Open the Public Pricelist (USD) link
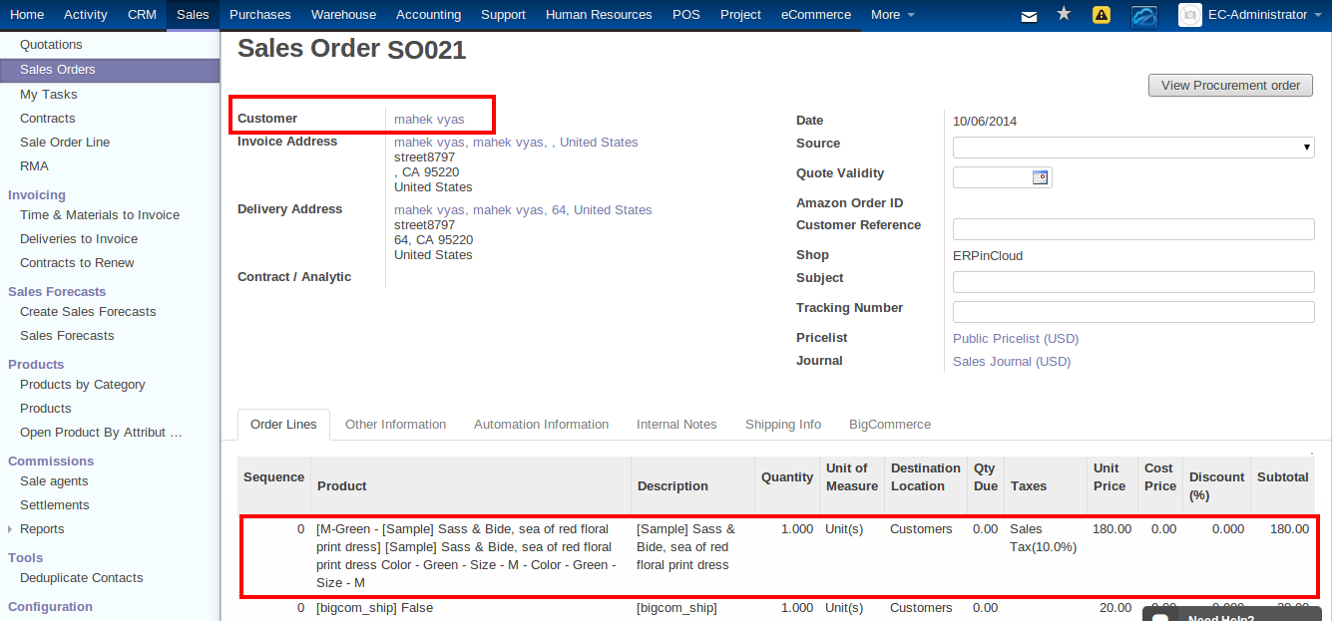This screenshot has height=621, width=1332. tap(1015, 338)
